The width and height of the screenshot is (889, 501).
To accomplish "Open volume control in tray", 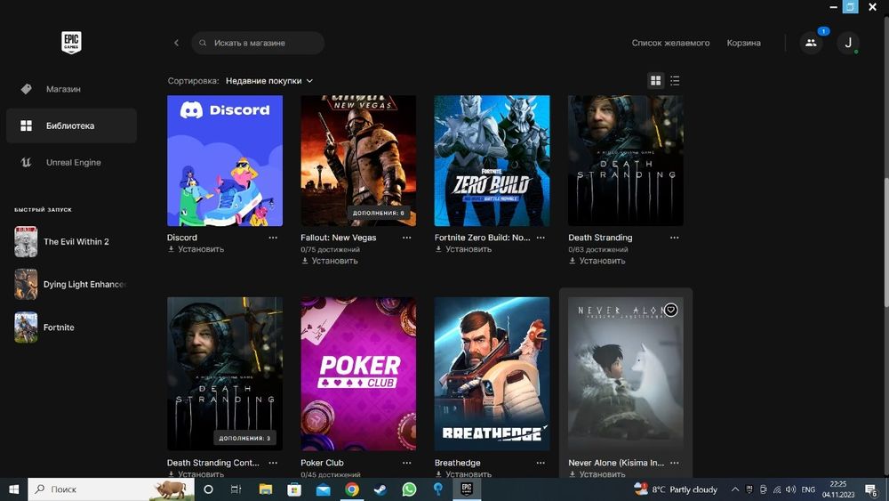I will (790, 489).
